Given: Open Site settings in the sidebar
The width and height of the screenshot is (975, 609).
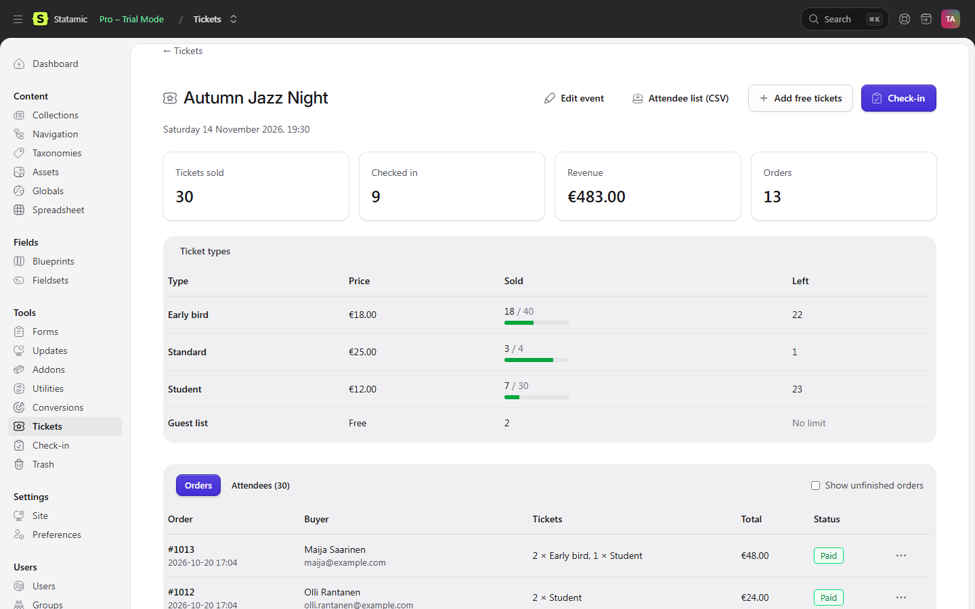Looking at the screenshot, I should pyautogui.click(x=65, y=516).
